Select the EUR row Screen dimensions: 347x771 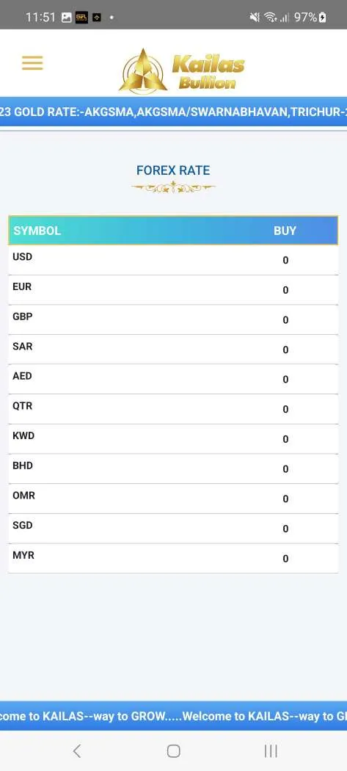coord(173,289)
